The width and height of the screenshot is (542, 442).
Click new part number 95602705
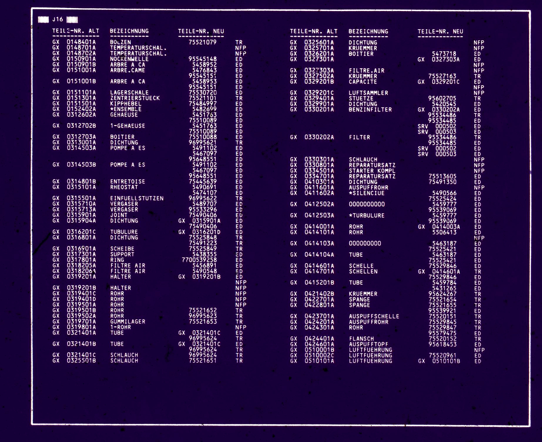442,98
